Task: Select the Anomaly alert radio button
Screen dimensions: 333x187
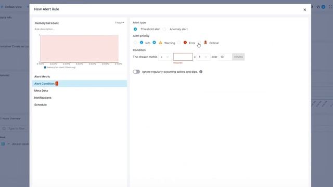Action: [x=164, y=29]
